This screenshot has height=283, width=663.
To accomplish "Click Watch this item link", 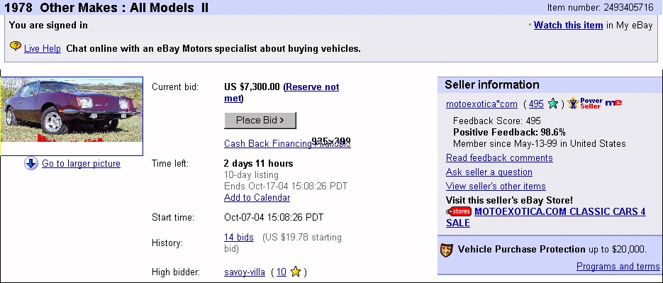I will click(x=568, y=25).
